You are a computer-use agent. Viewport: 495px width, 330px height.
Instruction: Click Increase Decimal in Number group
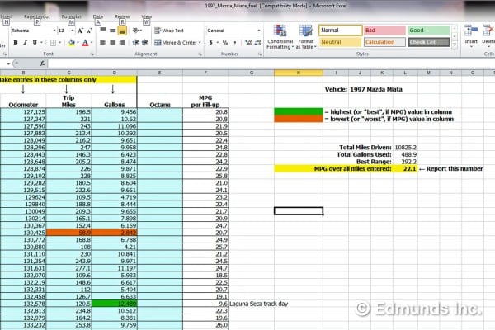(248, 42)
